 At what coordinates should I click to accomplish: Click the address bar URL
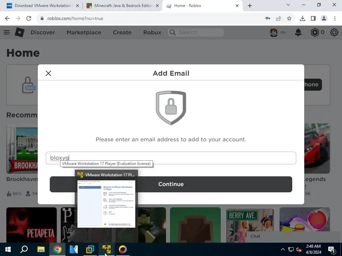tap(75, 19)
